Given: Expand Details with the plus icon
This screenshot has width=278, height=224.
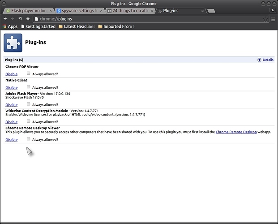Looking at the screenshot, I should tap(259, 60).
